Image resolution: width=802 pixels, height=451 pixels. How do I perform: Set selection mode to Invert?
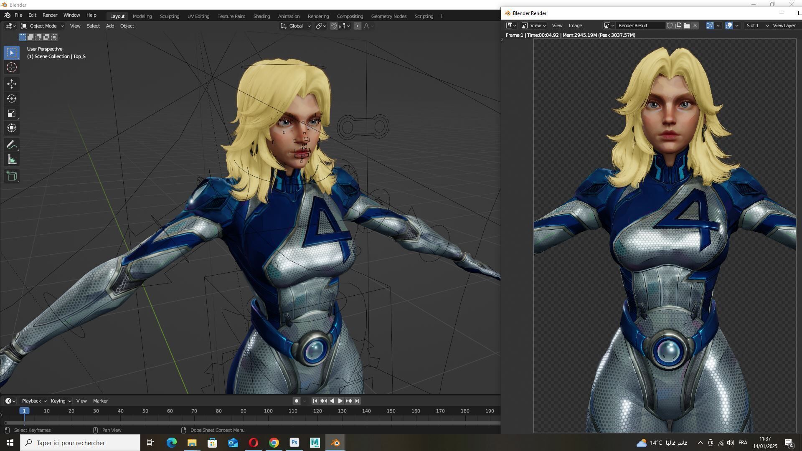(46, 37)
